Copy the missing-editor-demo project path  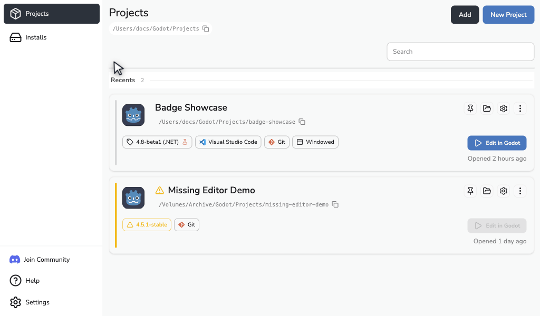(335, 204)
